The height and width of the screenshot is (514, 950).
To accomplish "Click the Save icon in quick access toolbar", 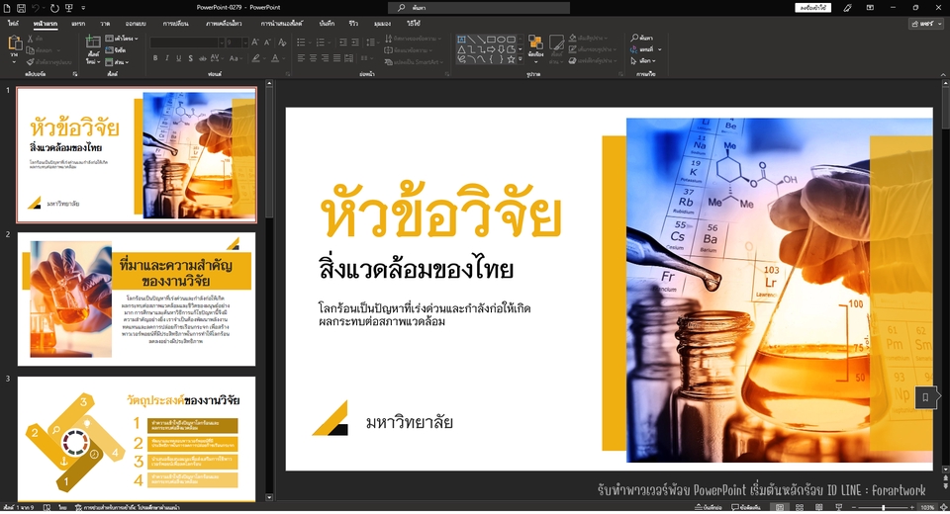I will click(x=21, y=8).
